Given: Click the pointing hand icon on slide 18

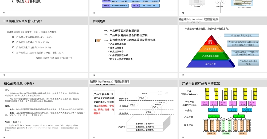Looking at the screenshot, I should (98, 40).
